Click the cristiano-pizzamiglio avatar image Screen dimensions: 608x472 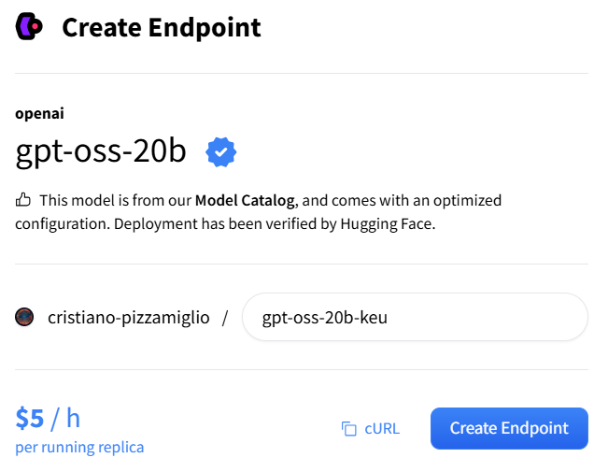[24, 317]
